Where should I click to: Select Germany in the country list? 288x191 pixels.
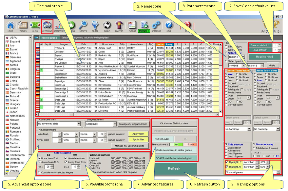click(15, 57)
